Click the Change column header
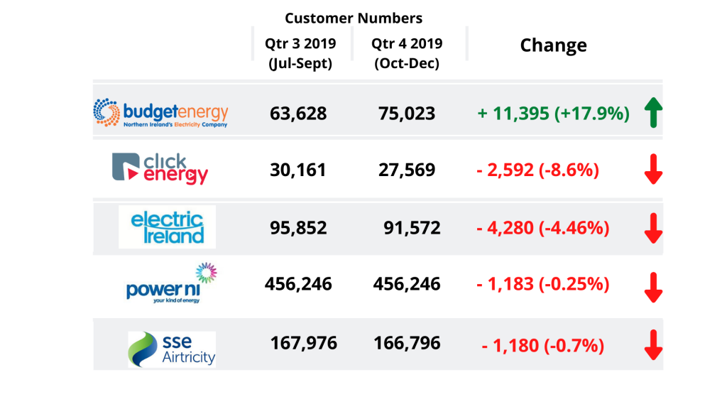 (553, 45)
